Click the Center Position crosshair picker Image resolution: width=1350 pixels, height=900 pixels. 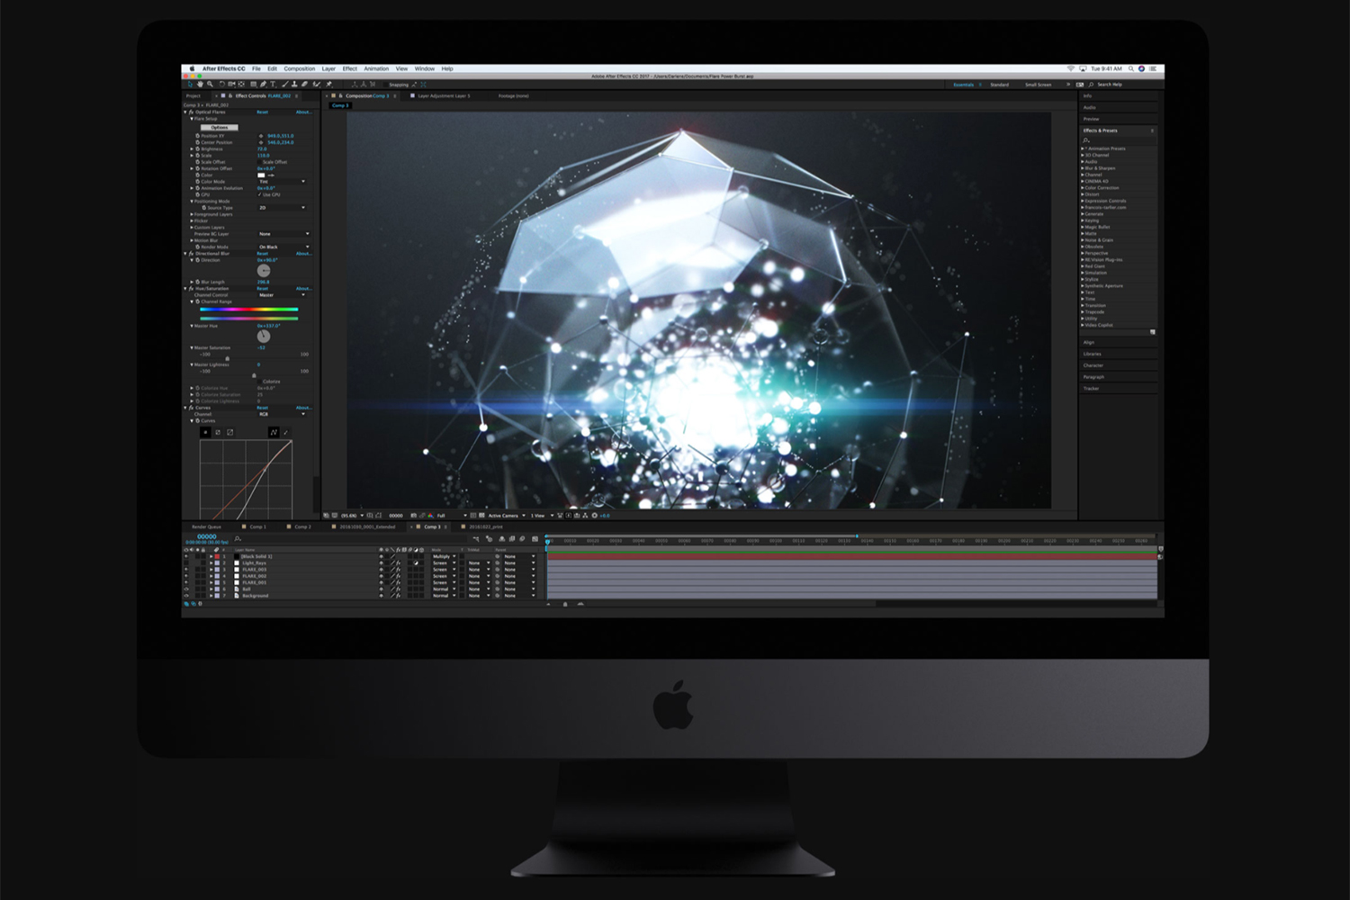(x=261, y=142)
